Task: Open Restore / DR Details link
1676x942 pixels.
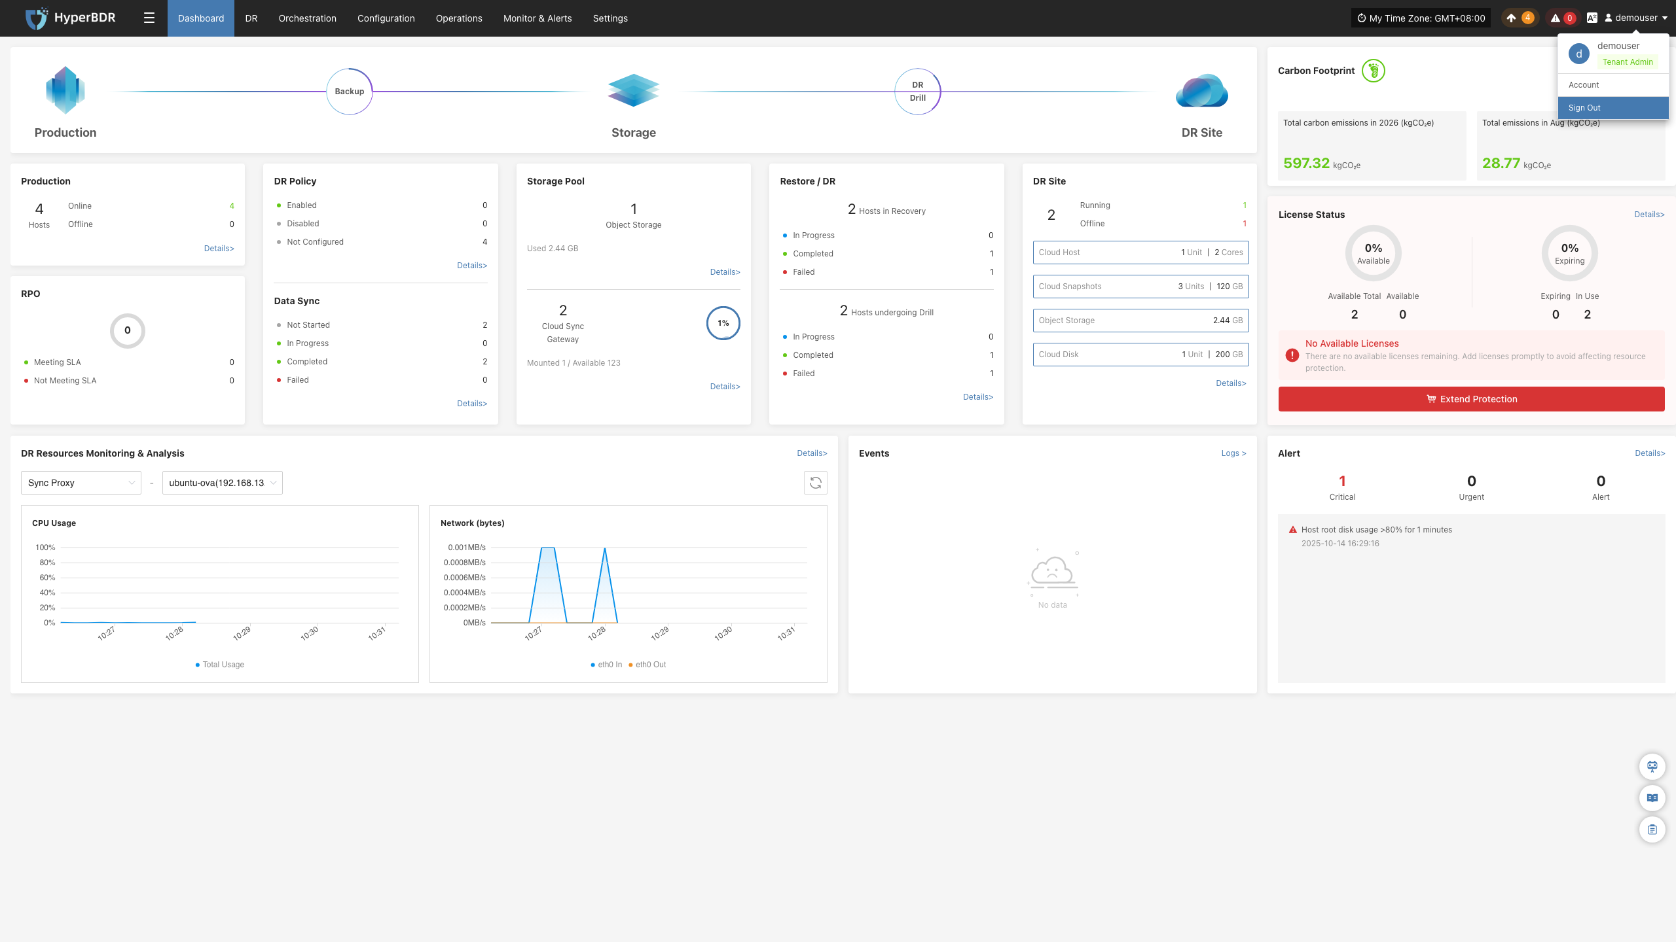Action: click(x=978, y=397)
